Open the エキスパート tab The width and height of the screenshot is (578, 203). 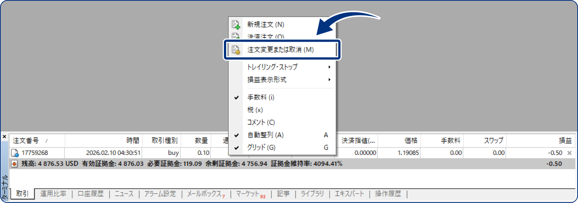350,194
